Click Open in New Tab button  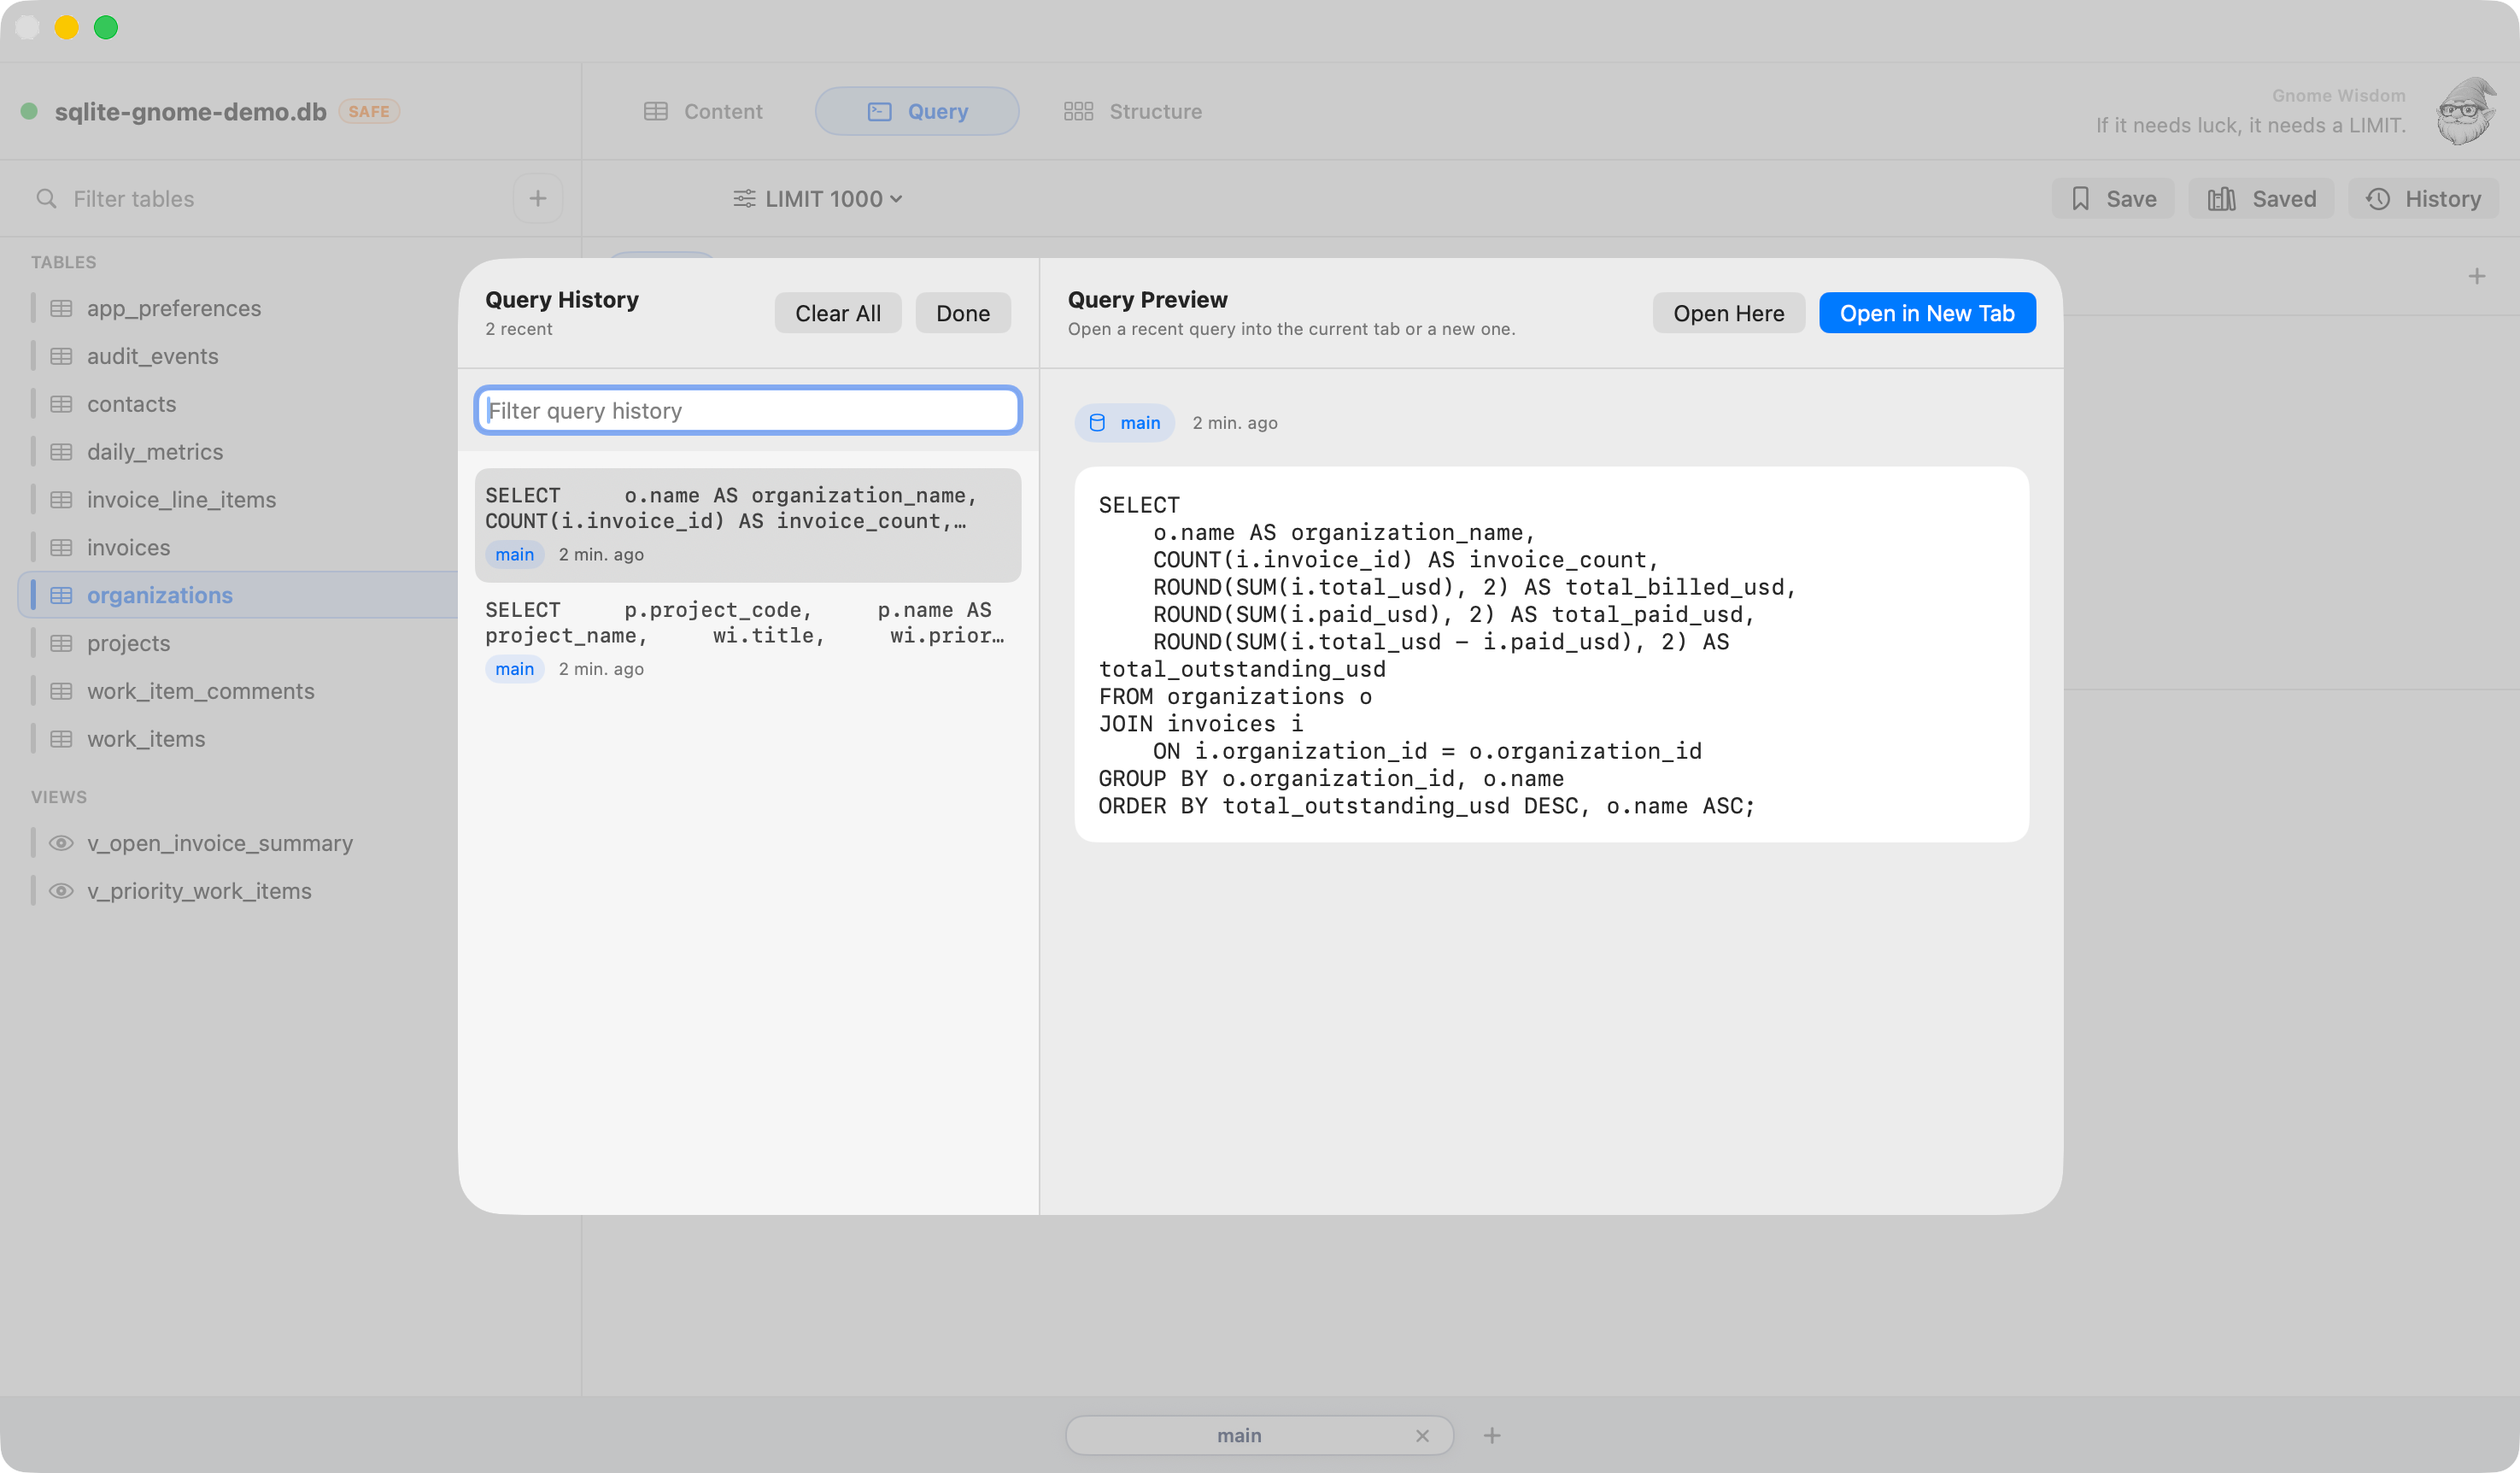point(1926,313)
